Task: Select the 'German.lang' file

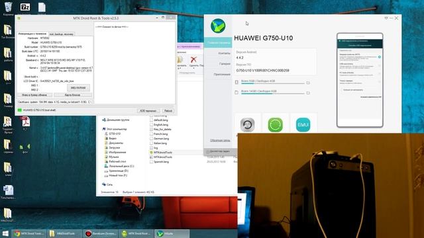Action: (159, 138)
